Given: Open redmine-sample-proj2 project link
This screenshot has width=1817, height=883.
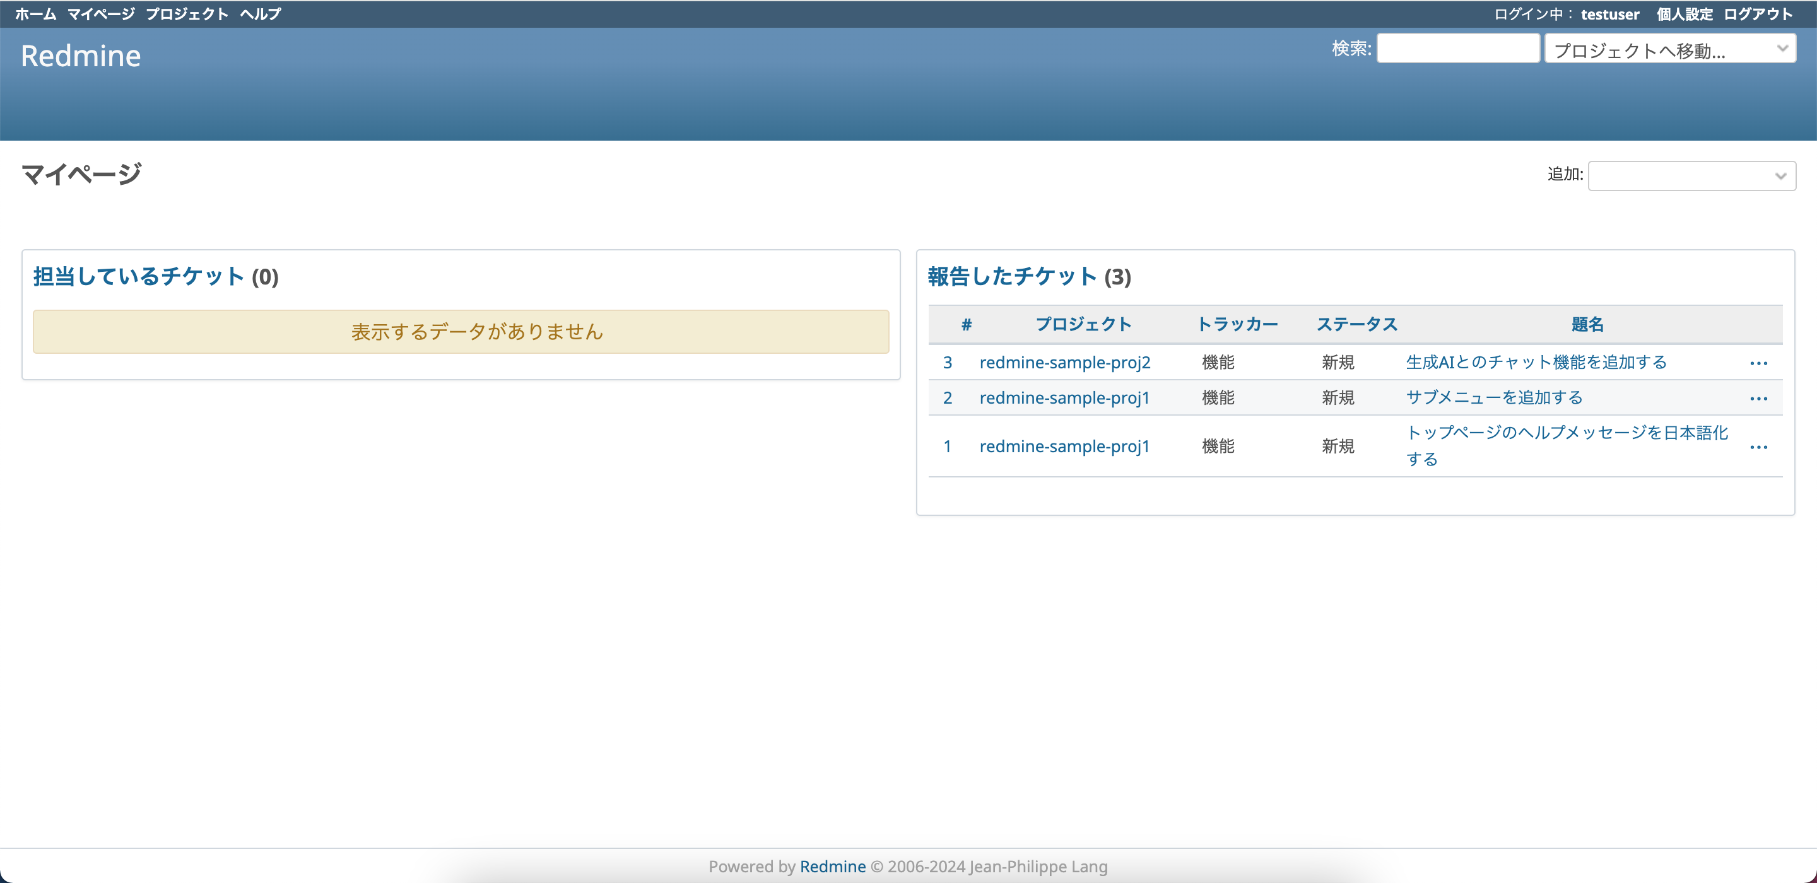Looking at the screenshot, I should coord(1064,363).
